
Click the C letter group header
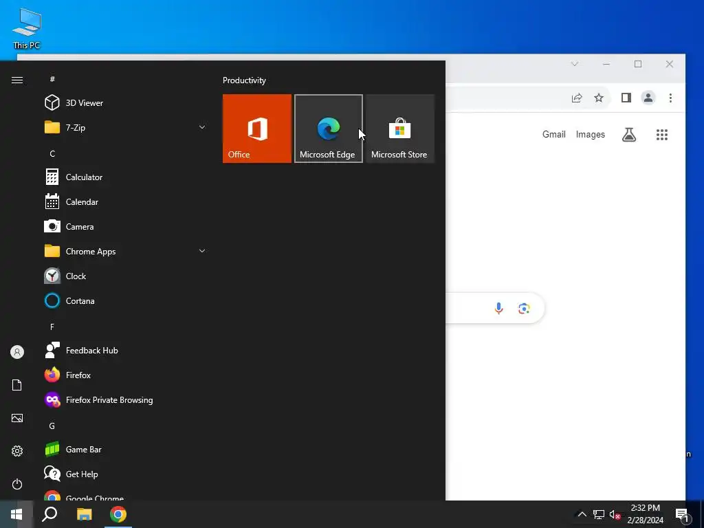tap(52, 153)
